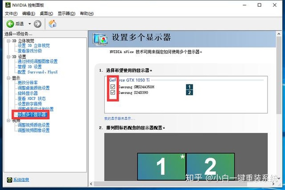The image size is (285, 190).
Task: Open the back history dropdown arrow
Action: (29, 24)
